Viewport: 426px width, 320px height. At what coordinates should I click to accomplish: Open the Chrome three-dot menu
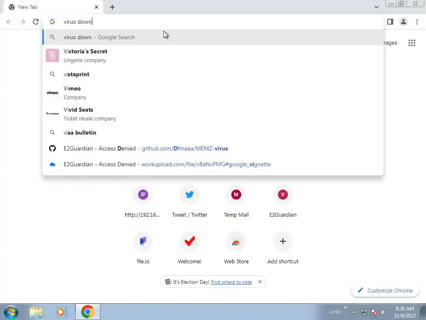417,22
